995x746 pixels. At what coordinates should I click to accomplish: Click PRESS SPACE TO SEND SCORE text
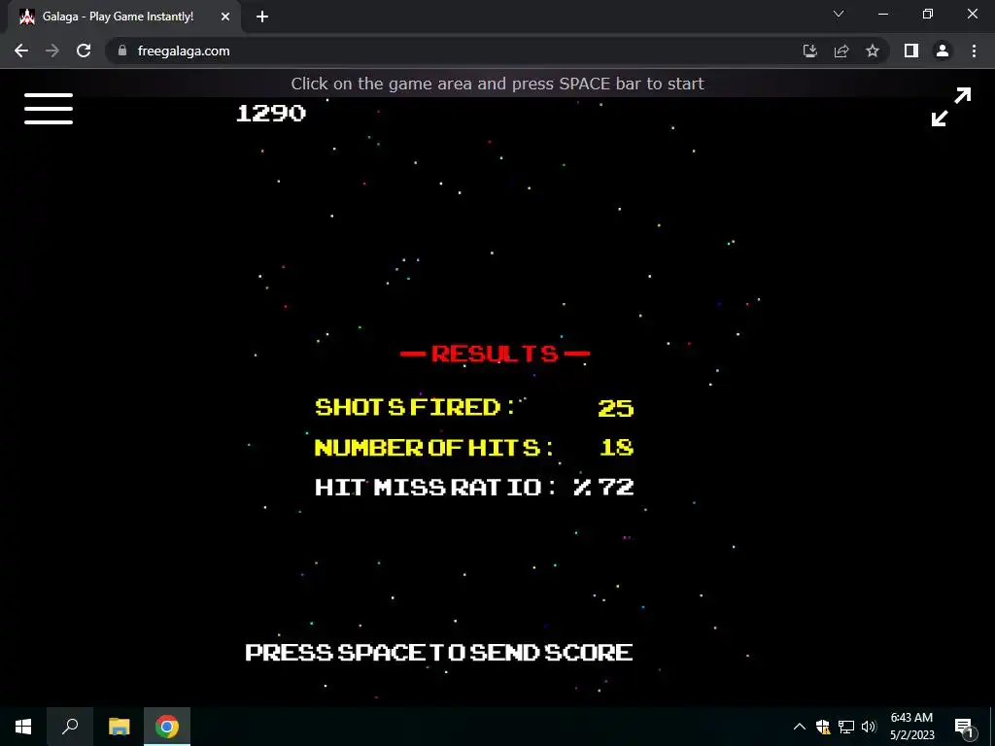click(x=439, y=652)
